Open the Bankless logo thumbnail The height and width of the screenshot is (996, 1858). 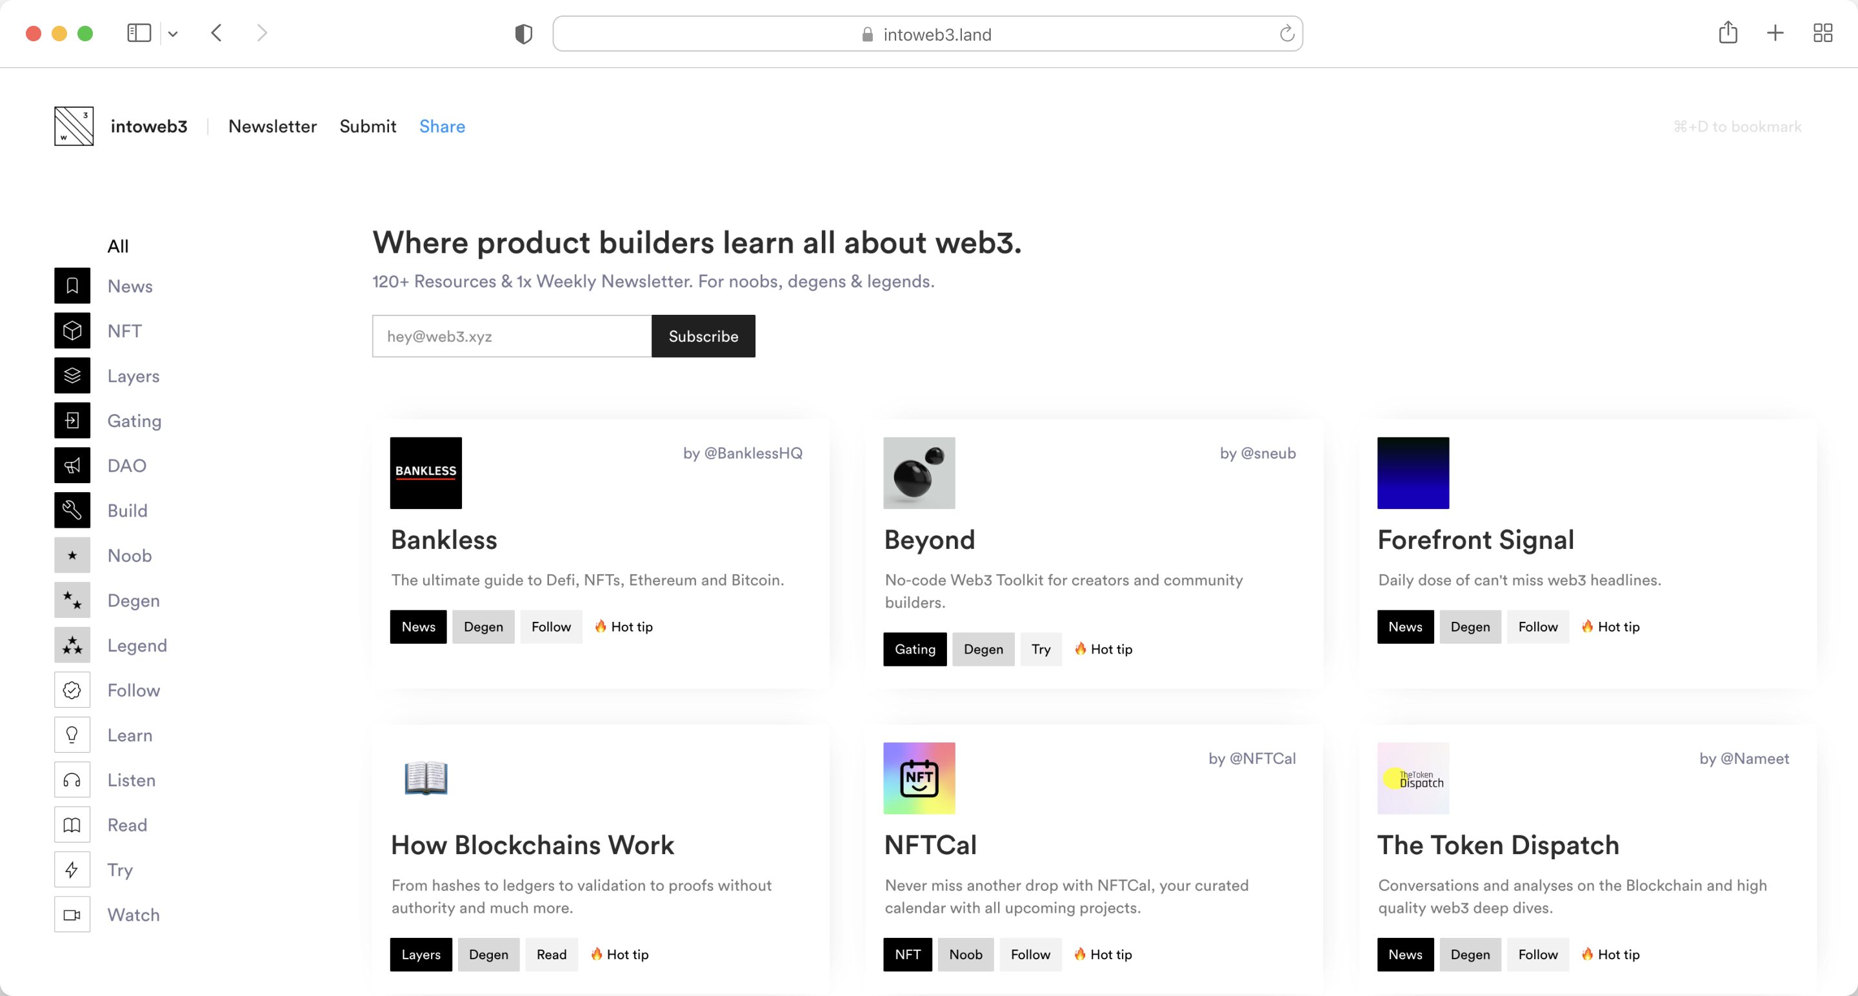[426, 473]
